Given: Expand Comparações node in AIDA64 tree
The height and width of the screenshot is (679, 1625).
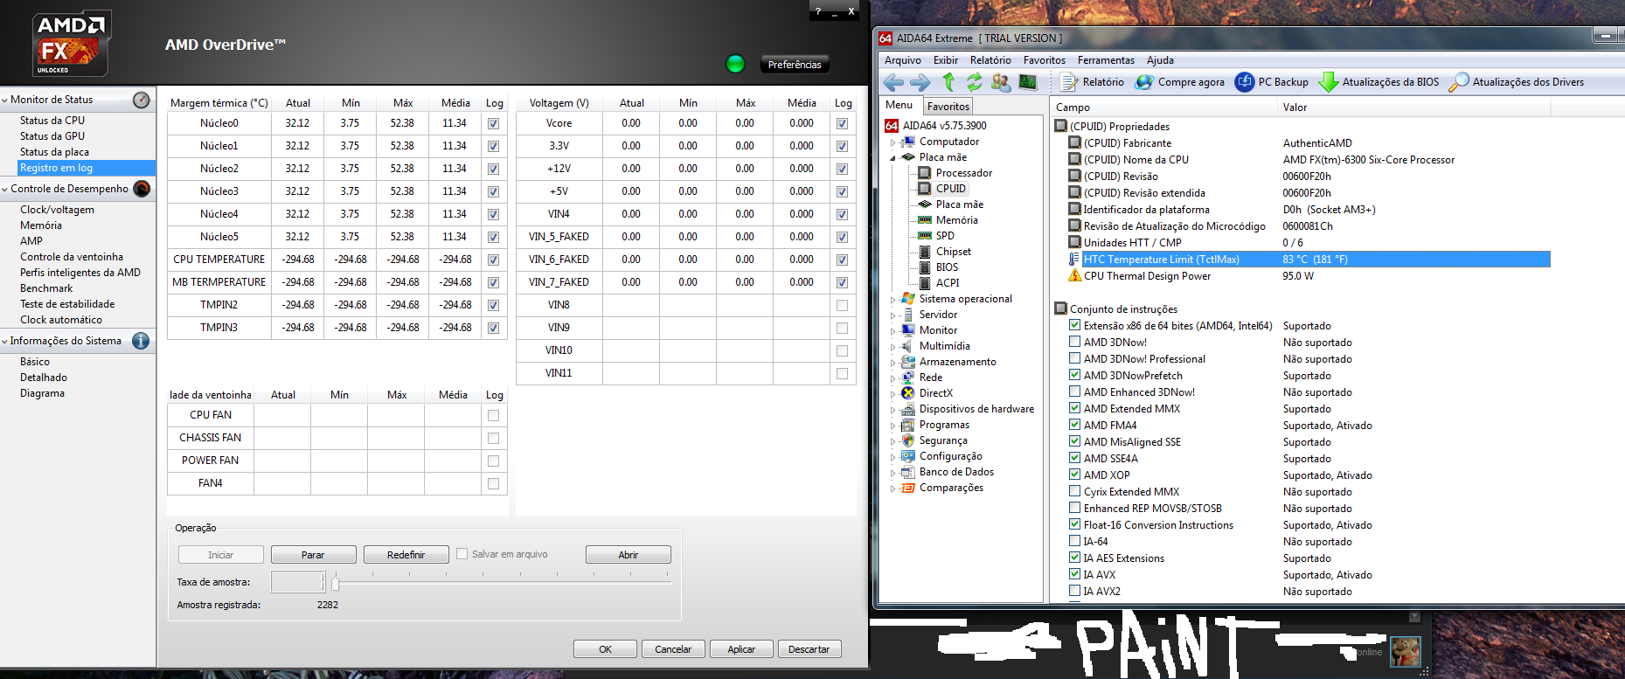Looking at the screenshot, I should pos(892,488).
